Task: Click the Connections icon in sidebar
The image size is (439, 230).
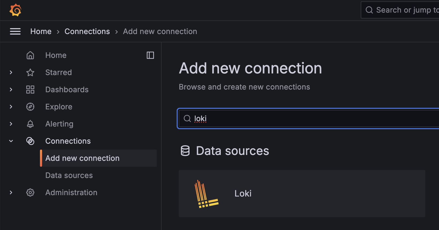Action: (30, 141)
